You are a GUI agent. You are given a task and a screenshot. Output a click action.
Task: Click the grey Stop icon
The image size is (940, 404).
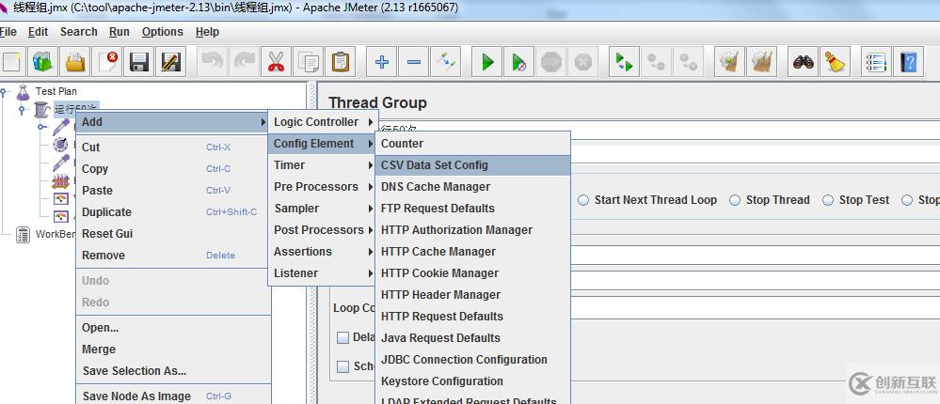[x=551, y=62]
